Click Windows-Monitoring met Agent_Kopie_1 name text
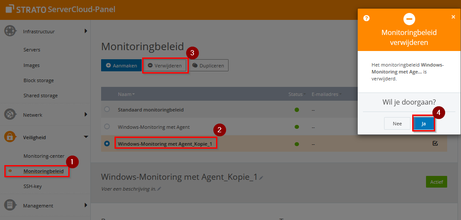The image size is (461, 220). click(165, 144)
